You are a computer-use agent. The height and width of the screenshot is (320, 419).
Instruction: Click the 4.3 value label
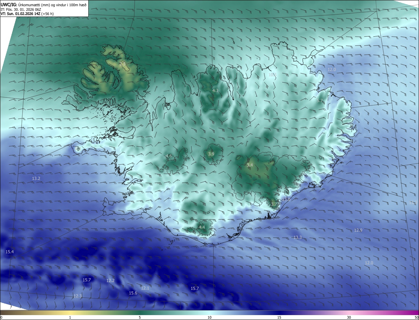(x=215, y=90)
